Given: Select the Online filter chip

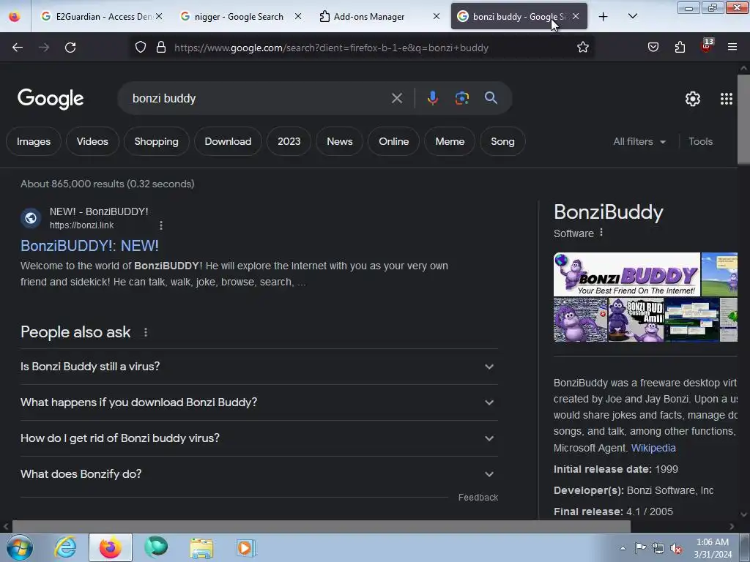Looking at the screenshot, I should tap(393, 141).
